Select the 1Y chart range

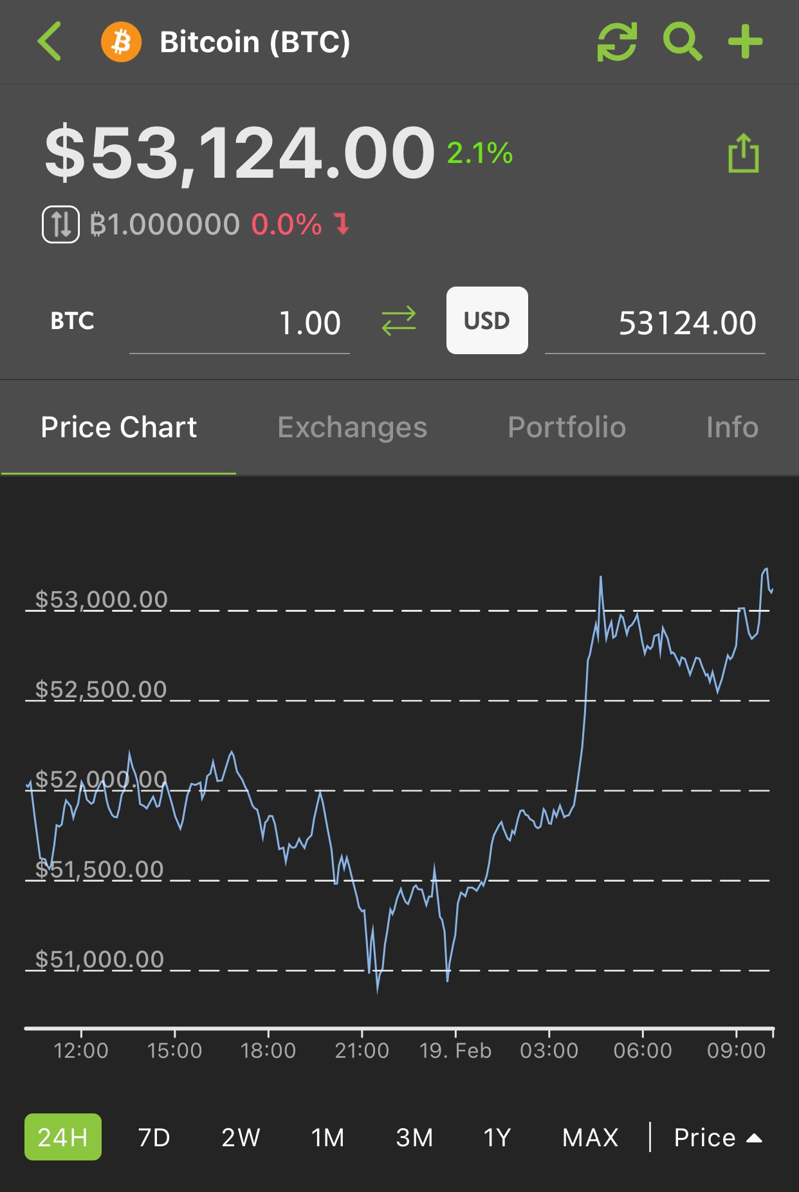tap(497, 1137)
